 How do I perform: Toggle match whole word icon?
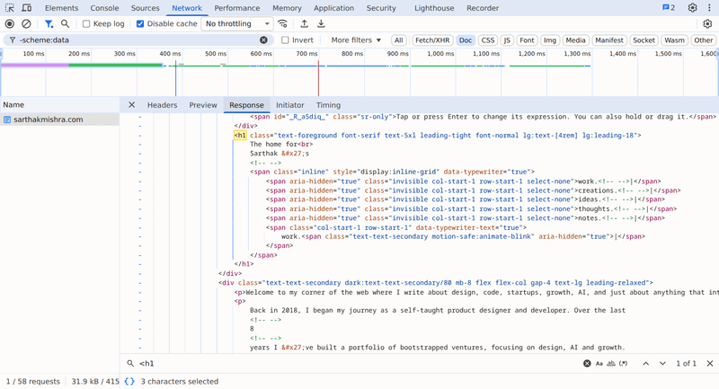[611, 363]
